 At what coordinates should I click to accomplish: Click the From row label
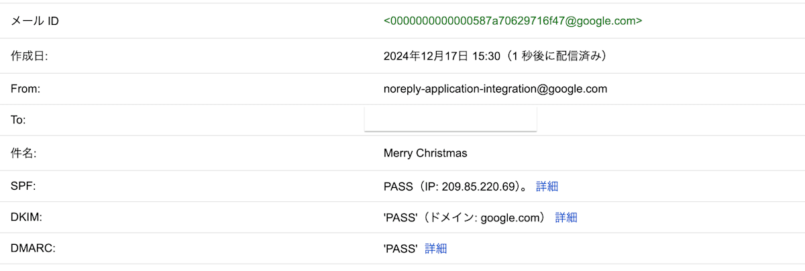tap(25, 89)
